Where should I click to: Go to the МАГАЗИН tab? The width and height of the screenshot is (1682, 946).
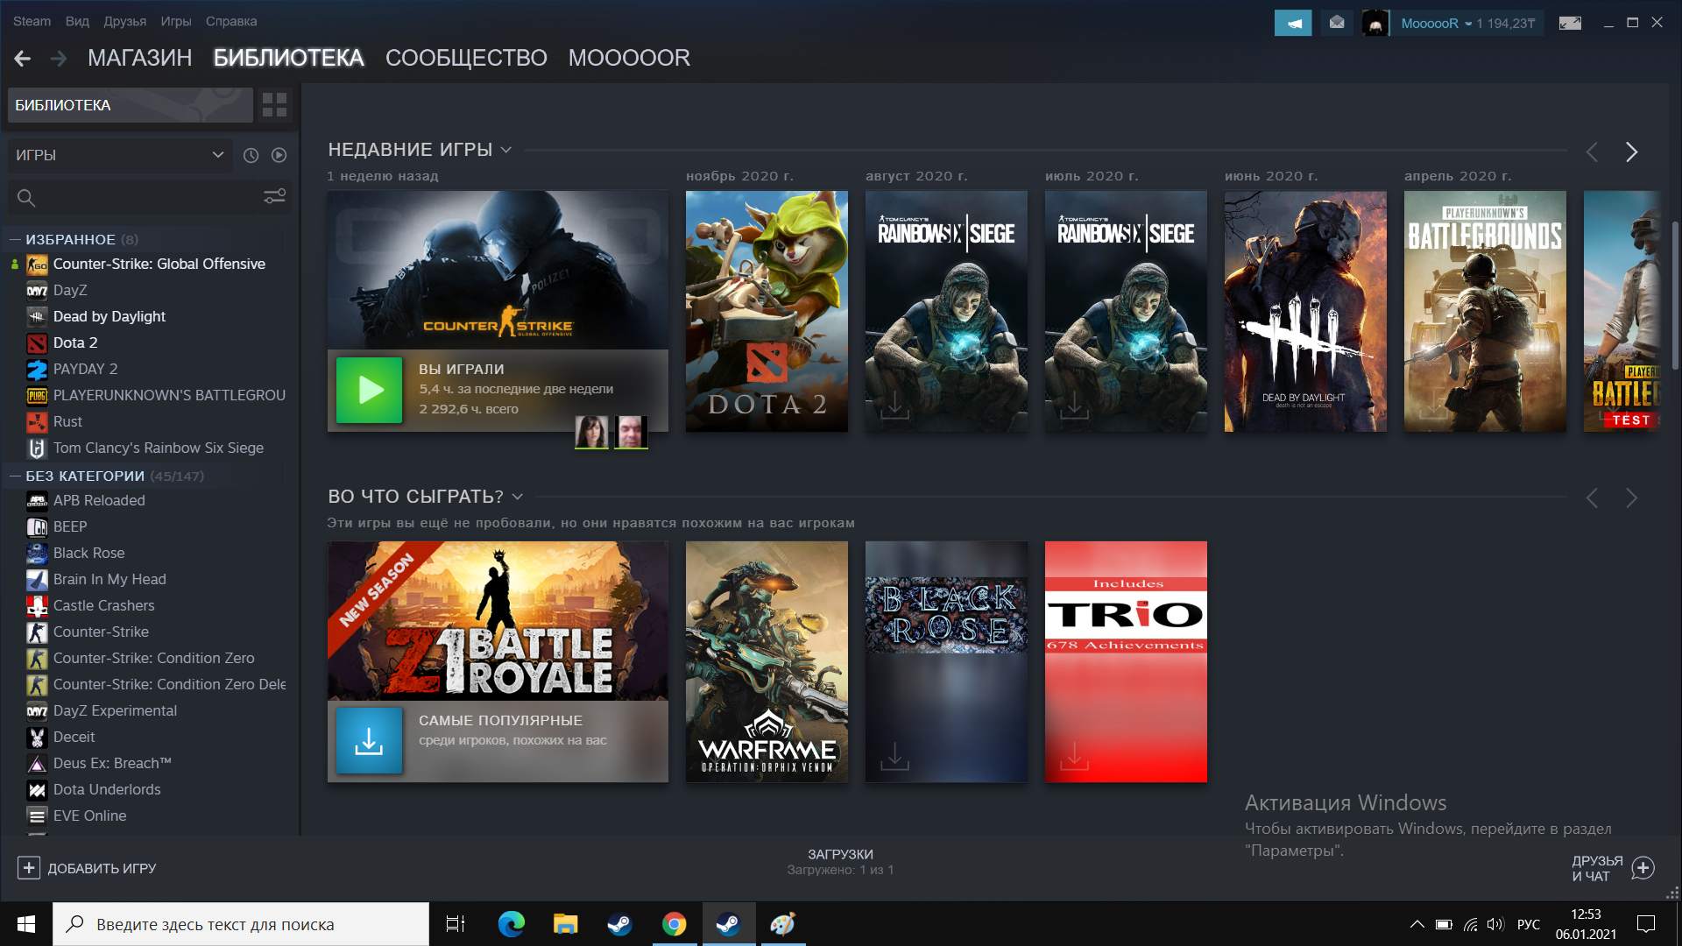140,58
